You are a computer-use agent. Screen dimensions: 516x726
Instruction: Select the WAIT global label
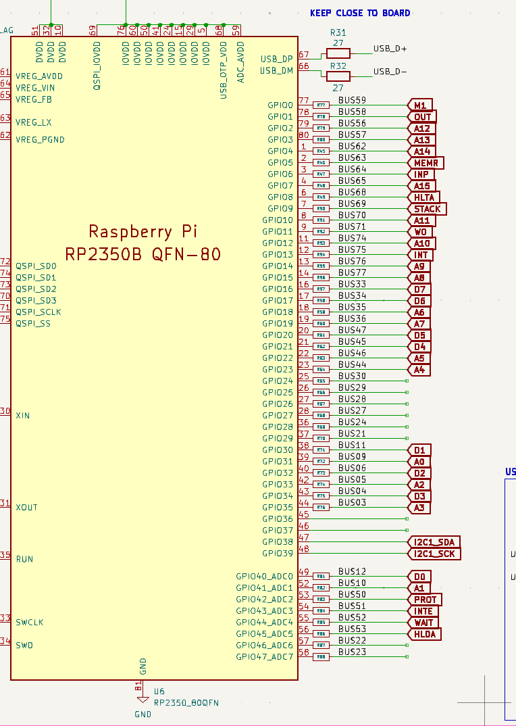423,623
